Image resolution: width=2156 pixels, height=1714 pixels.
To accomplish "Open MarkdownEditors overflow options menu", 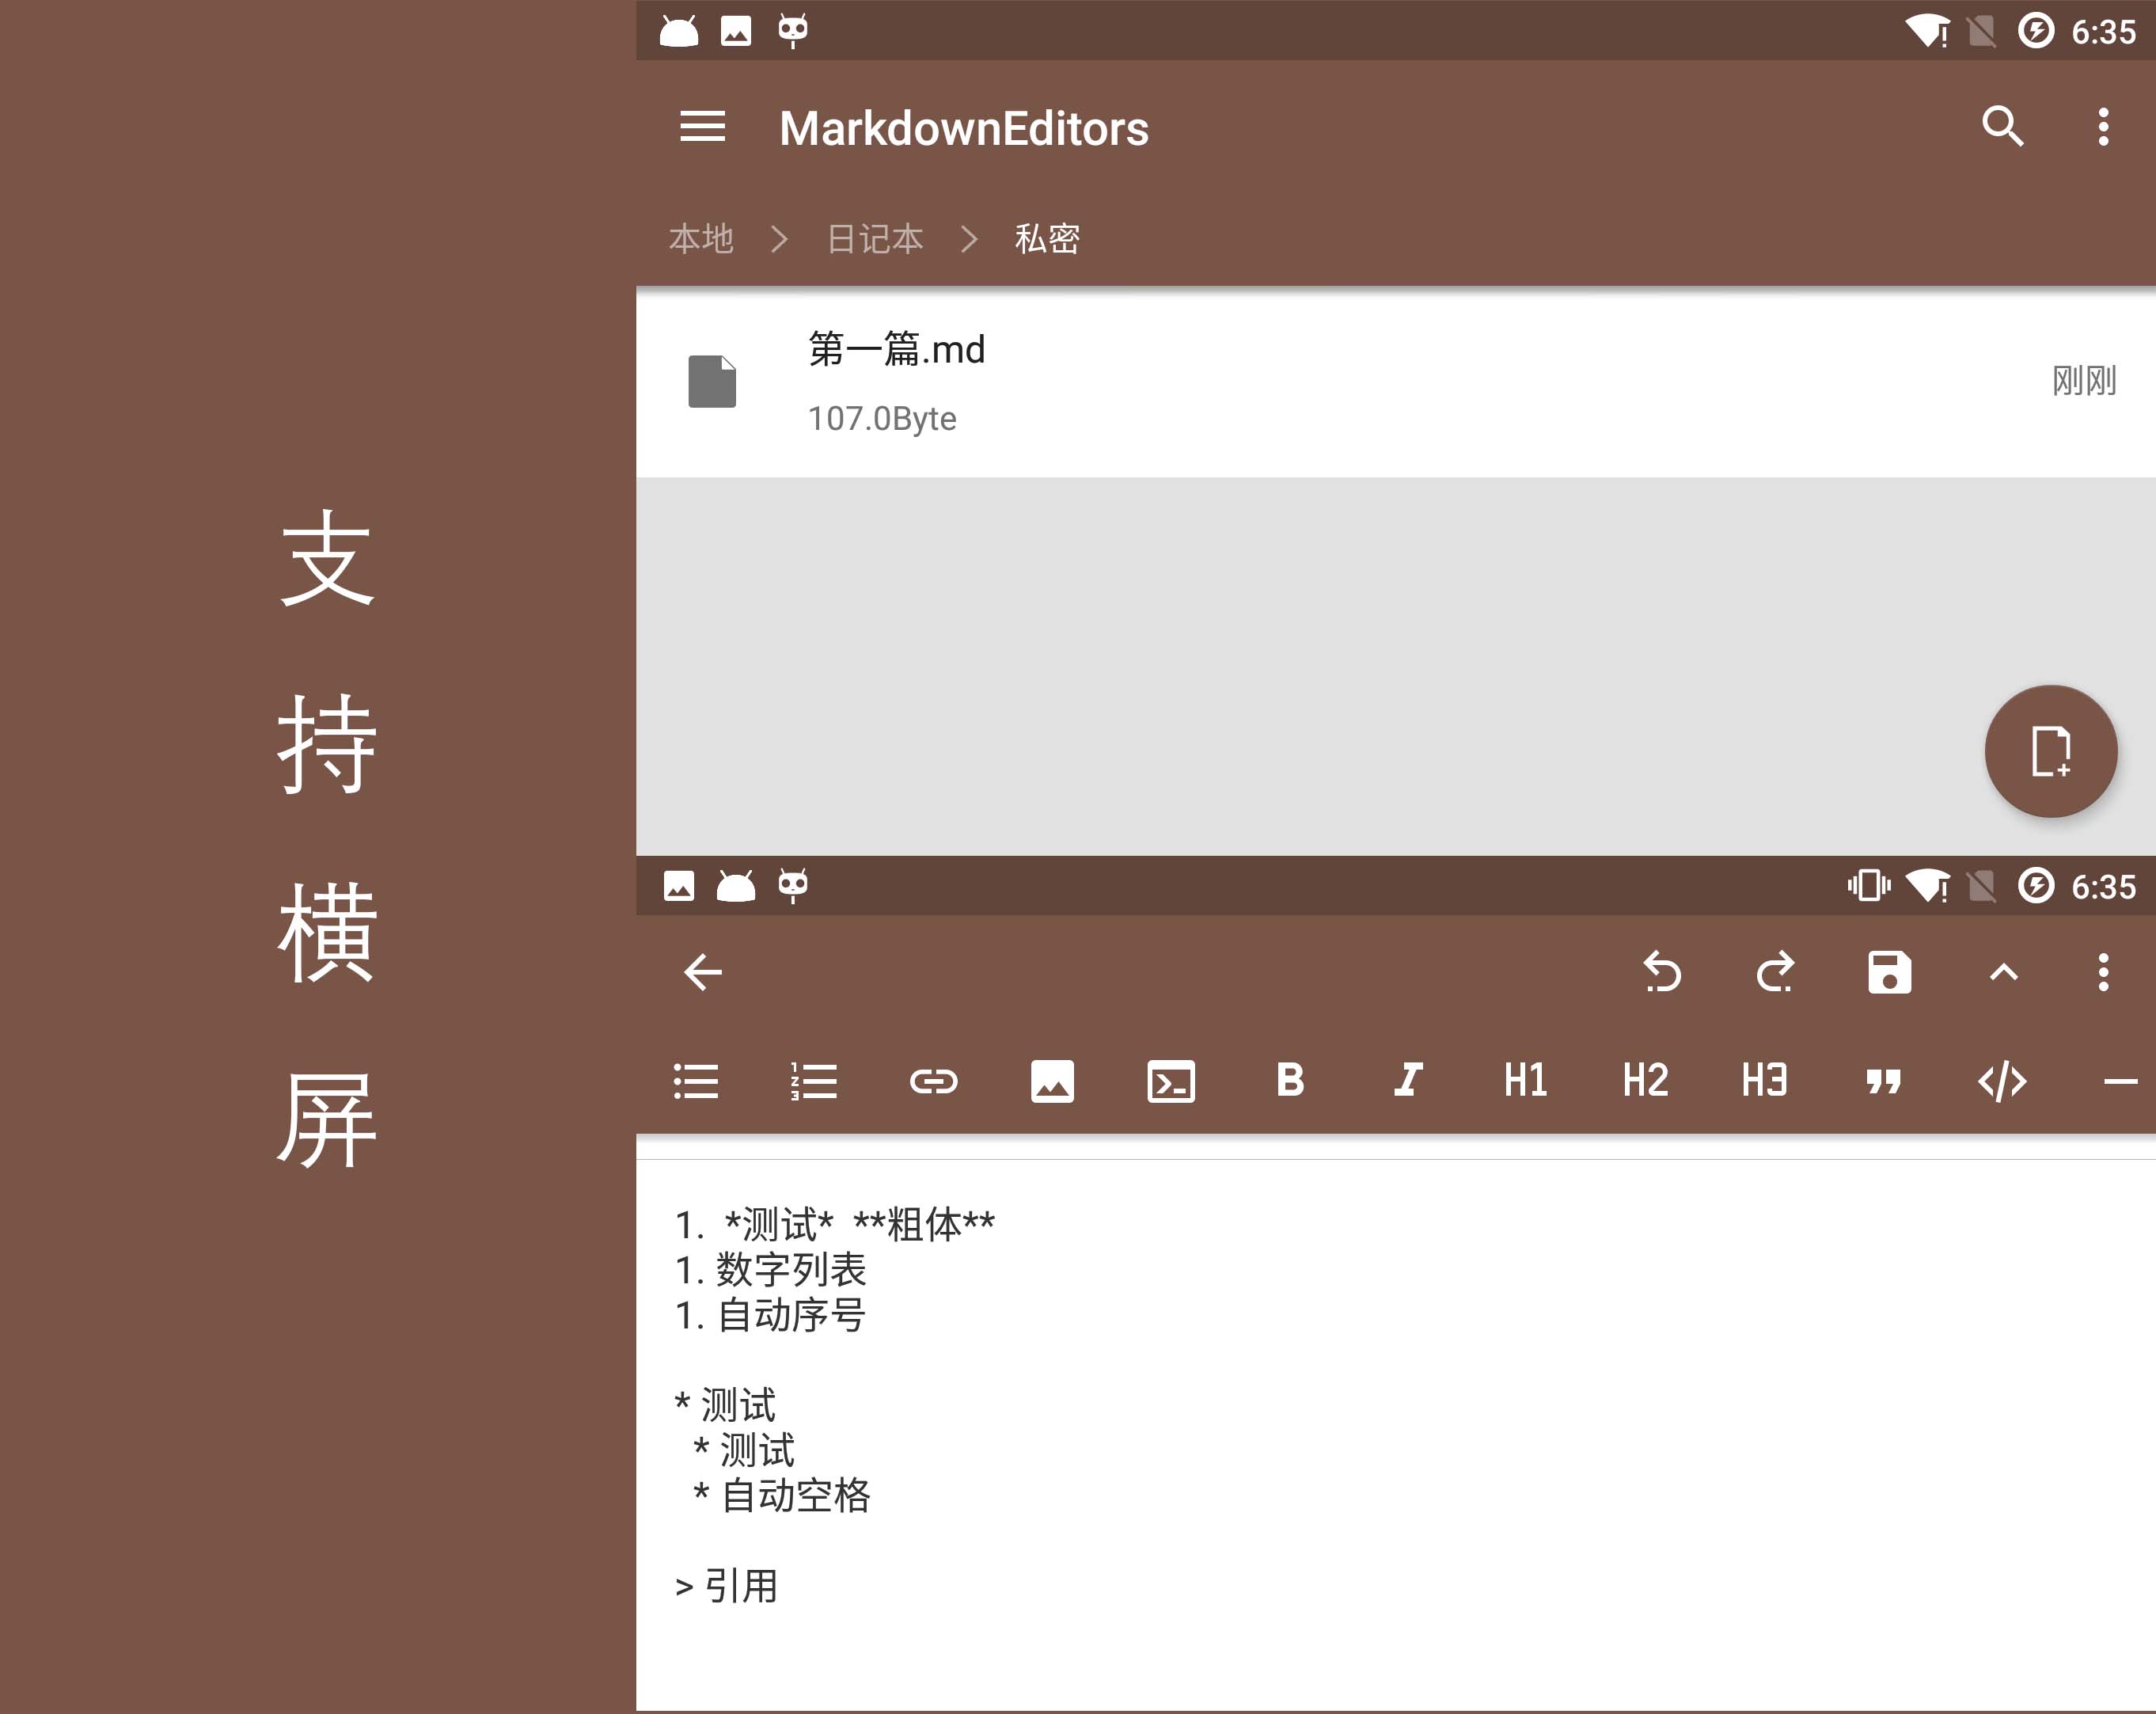I will tap(2103, 127).
